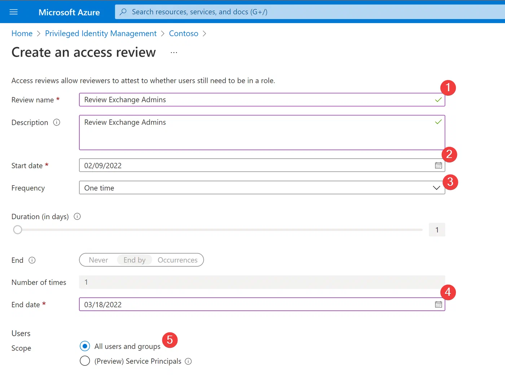
Task: Go to Home breadcrumb
Action: point(22,34)
